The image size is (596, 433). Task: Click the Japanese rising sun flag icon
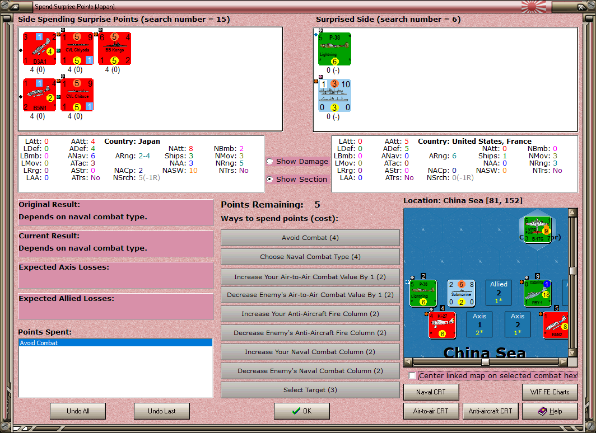tap(534, 7)
